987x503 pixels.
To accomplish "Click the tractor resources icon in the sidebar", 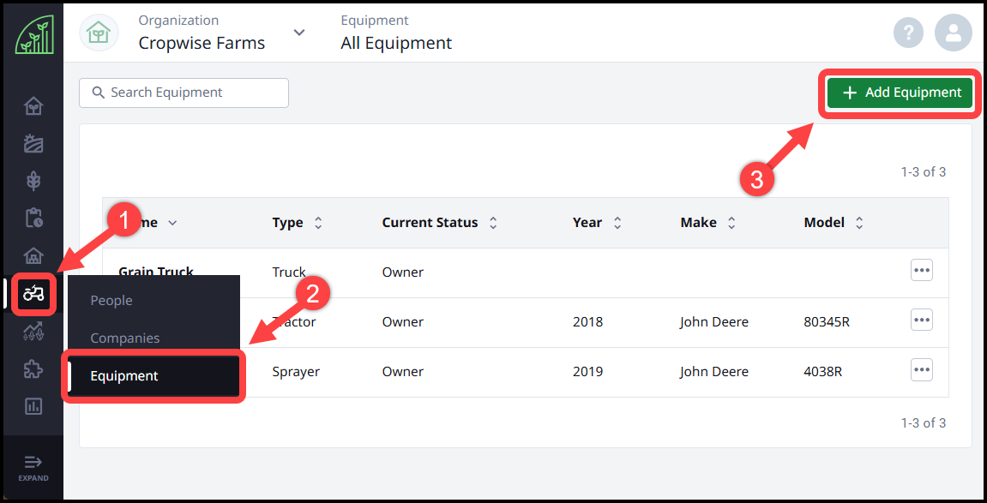I will coord(33,294).
